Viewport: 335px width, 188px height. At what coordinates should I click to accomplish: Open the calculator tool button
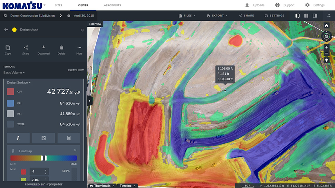coord(68,138)
